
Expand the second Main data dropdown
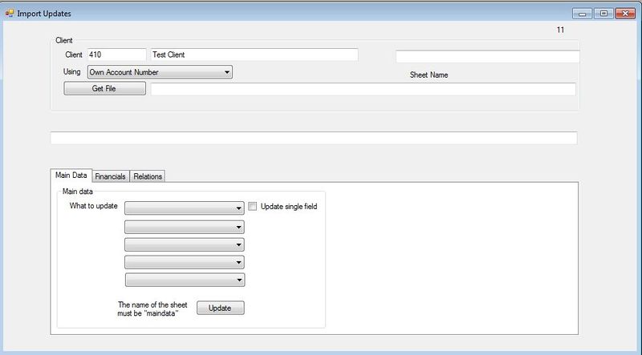(x=185, y=227)
